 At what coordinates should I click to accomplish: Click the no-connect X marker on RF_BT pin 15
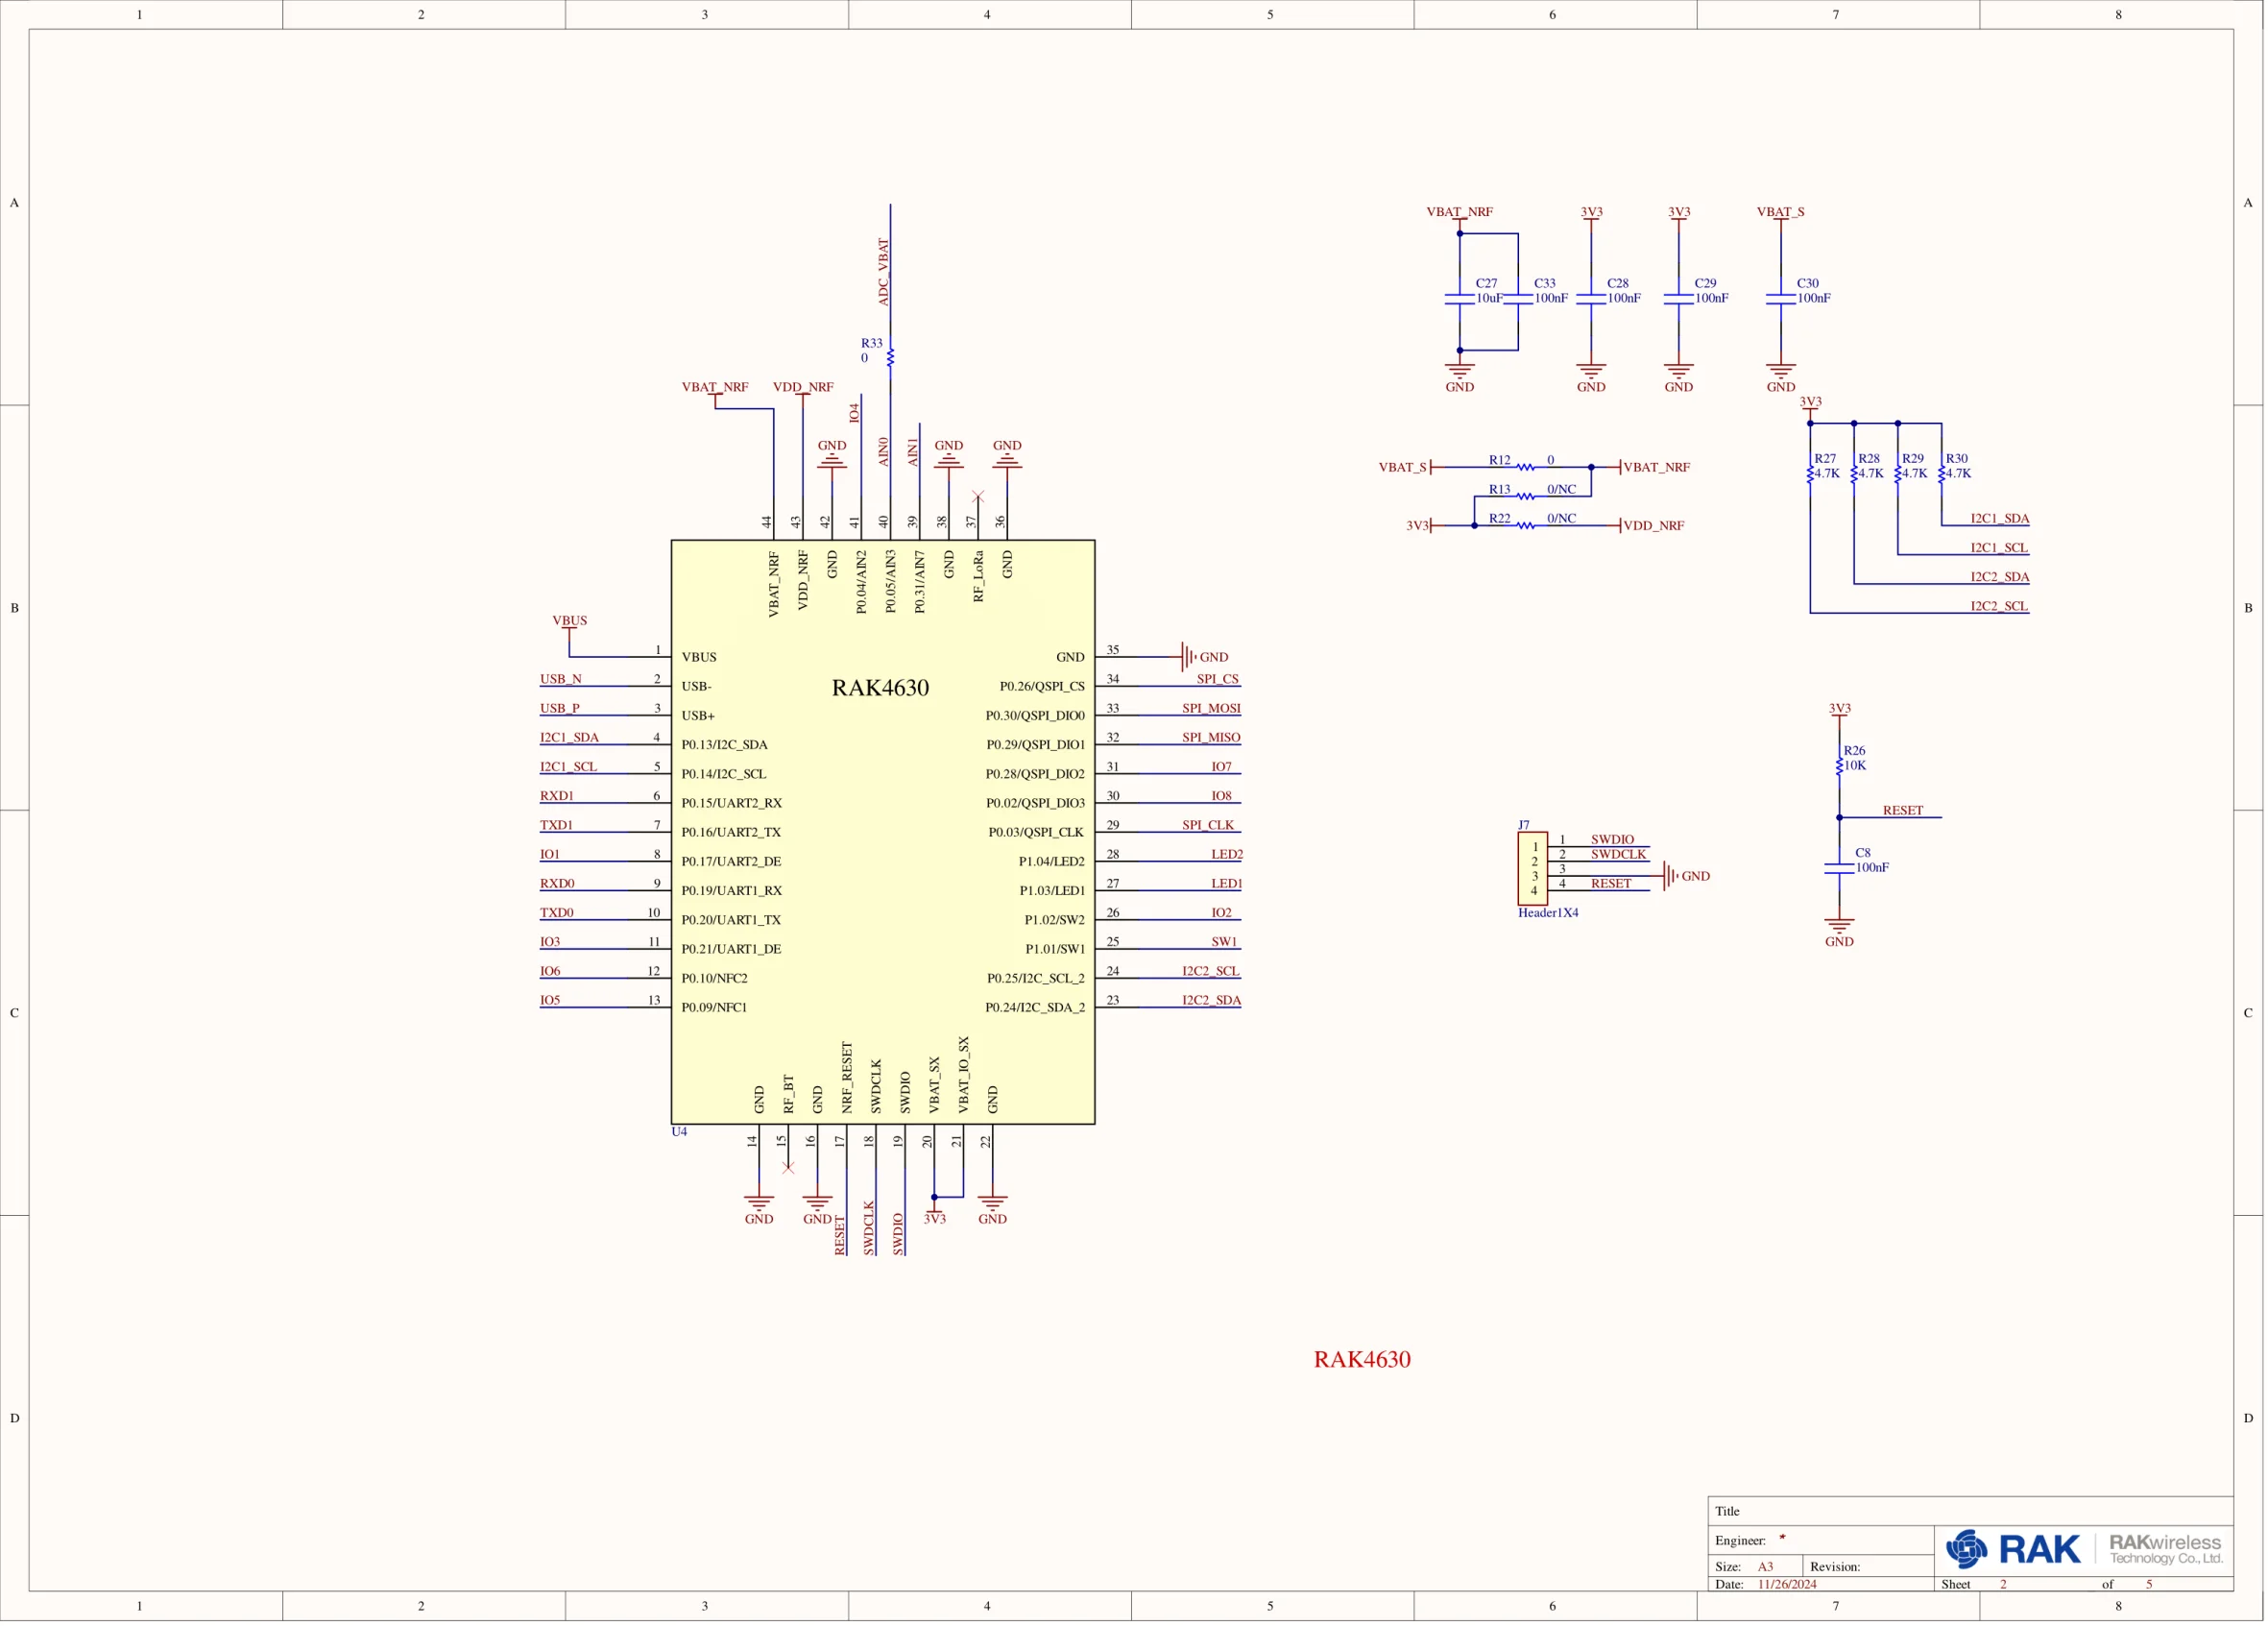pyautogui.click(x=788, y=1167)
